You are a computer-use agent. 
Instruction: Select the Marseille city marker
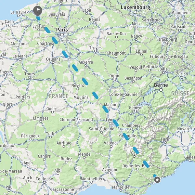coord(121,190)
